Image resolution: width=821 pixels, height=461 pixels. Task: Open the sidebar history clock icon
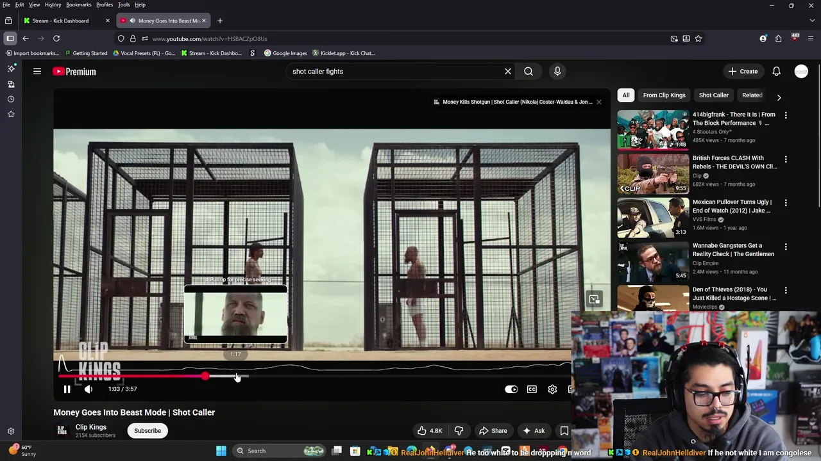[x=11, y=99]
